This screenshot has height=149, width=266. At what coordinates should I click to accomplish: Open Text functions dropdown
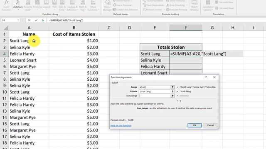[x=54, y=5]
